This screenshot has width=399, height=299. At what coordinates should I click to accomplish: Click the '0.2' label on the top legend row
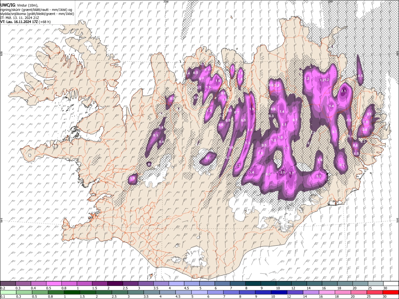(x=2, y=288)
